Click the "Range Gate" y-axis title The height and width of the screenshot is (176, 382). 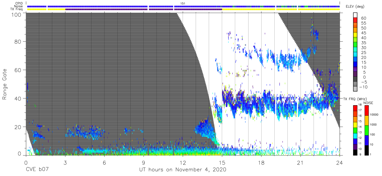tap(5, 84)
